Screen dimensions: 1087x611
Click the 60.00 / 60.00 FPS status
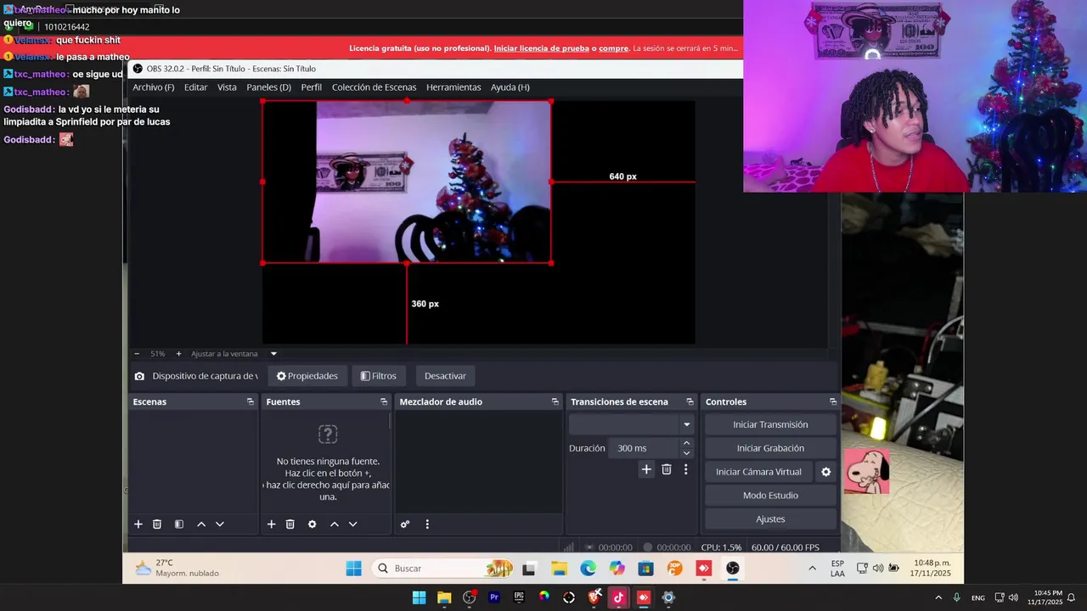pos(786,547)
